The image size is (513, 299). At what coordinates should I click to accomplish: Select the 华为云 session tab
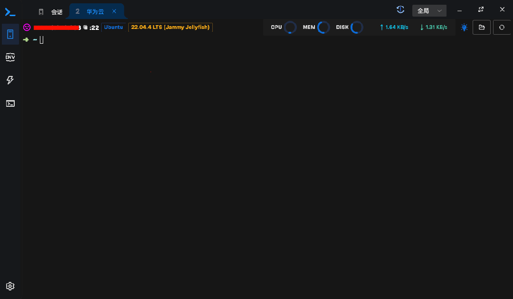[95, 11]
